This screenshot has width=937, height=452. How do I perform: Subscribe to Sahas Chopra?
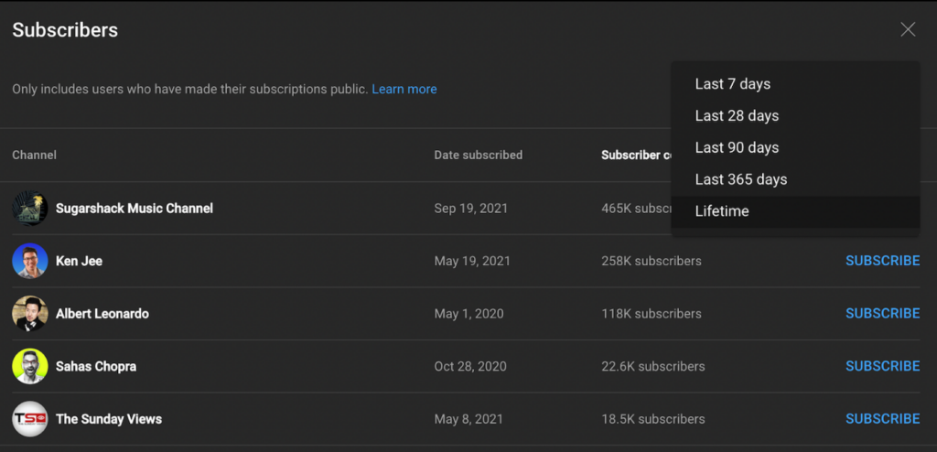point(882,366)
